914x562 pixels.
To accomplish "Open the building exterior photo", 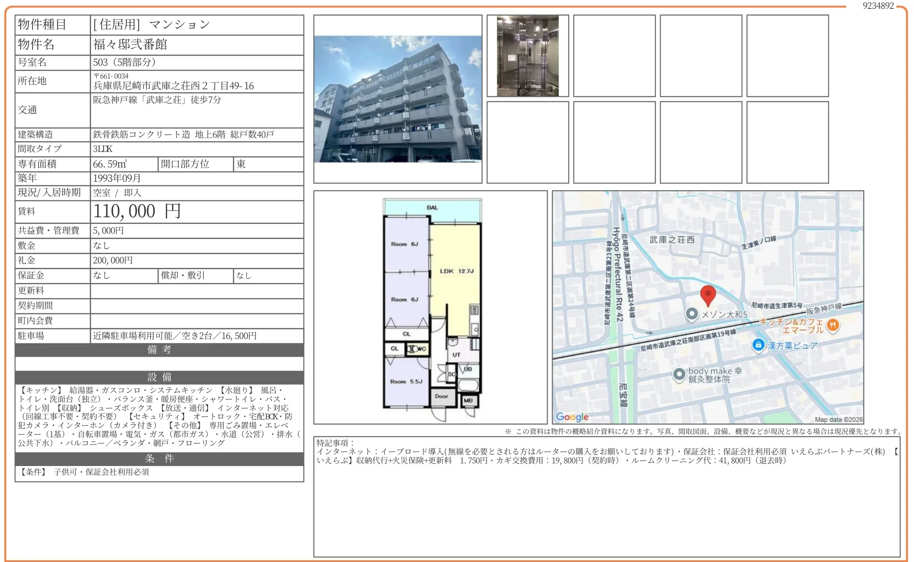I will click(x=397, y=99).
